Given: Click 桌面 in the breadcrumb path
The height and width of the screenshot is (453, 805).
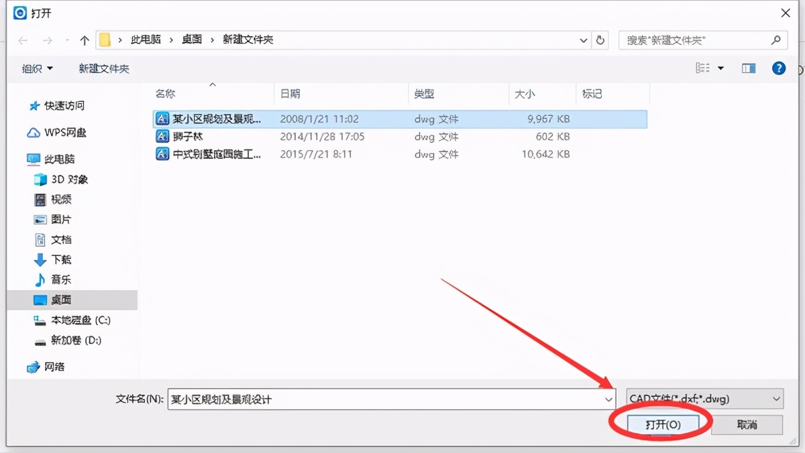Looking at the screenshot, I should tap(192, 40).
